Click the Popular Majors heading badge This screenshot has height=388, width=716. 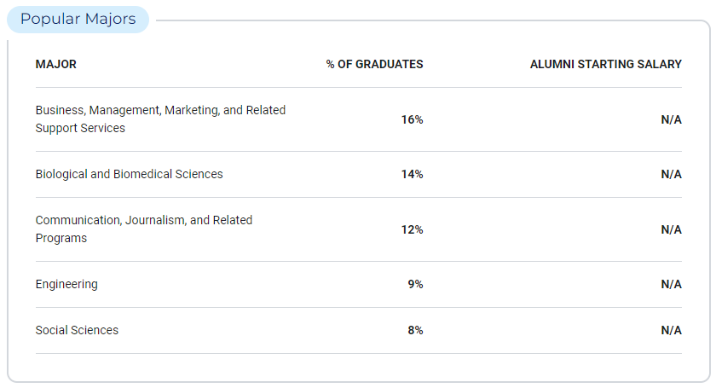point(78,20)
